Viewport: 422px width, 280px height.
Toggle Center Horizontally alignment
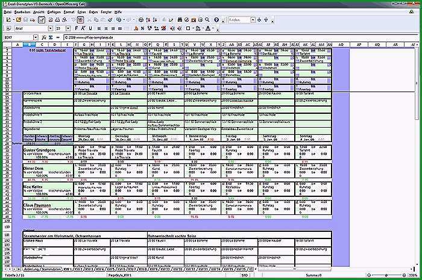coord(106,28)
